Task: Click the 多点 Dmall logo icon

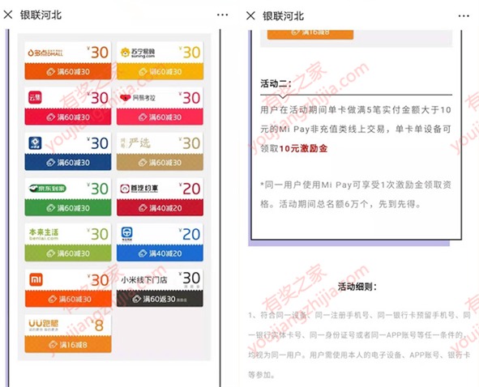Action: tap(45, 53)
